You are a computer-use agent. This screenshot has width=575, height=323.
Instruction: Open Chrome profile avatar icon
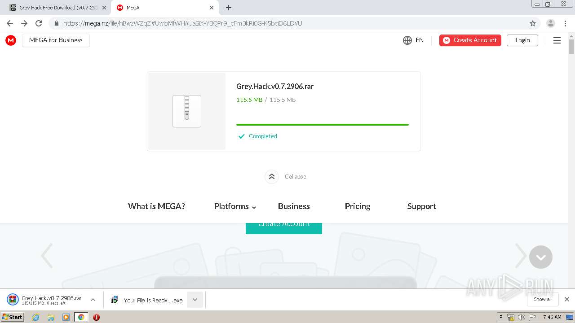click(x=551, y=23)
